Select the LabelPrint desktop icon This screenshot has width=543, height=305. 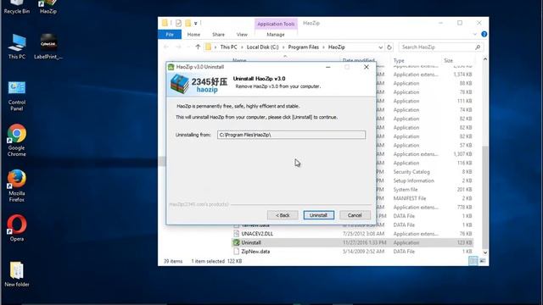coord(48,47)
